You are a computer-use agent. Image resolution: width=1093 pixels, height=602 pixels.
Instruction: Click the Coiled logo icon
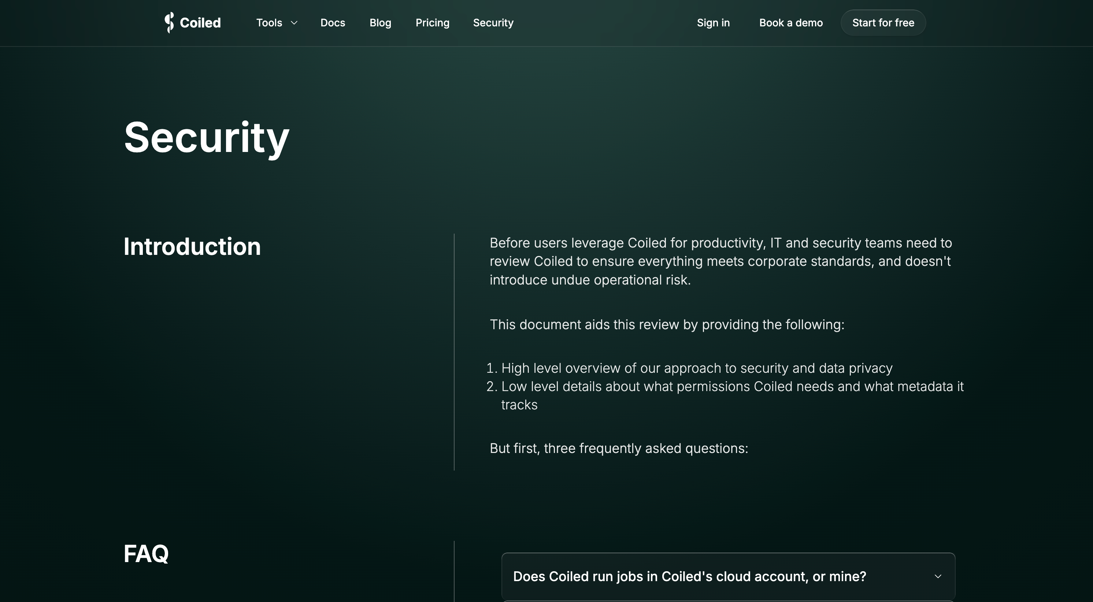point(169,22)
